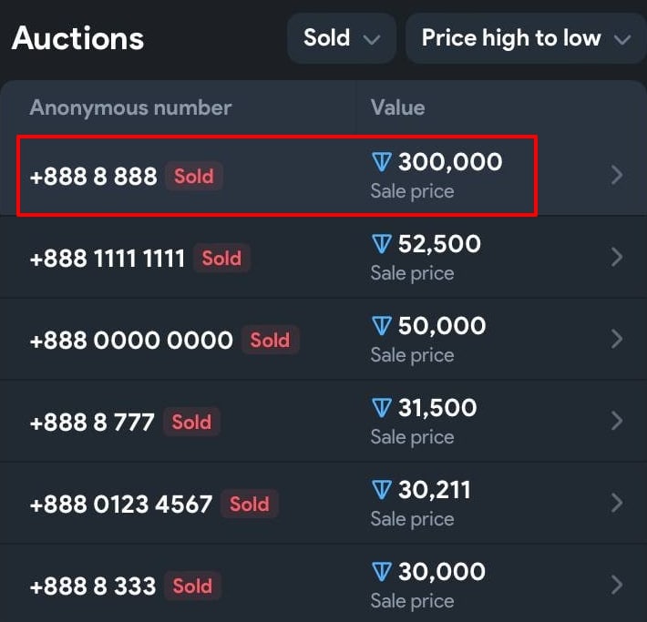Click the Anonymous number column header
The width and height of the screenshot is (647, 622).
pyautogui.click(x=130, y=107)
